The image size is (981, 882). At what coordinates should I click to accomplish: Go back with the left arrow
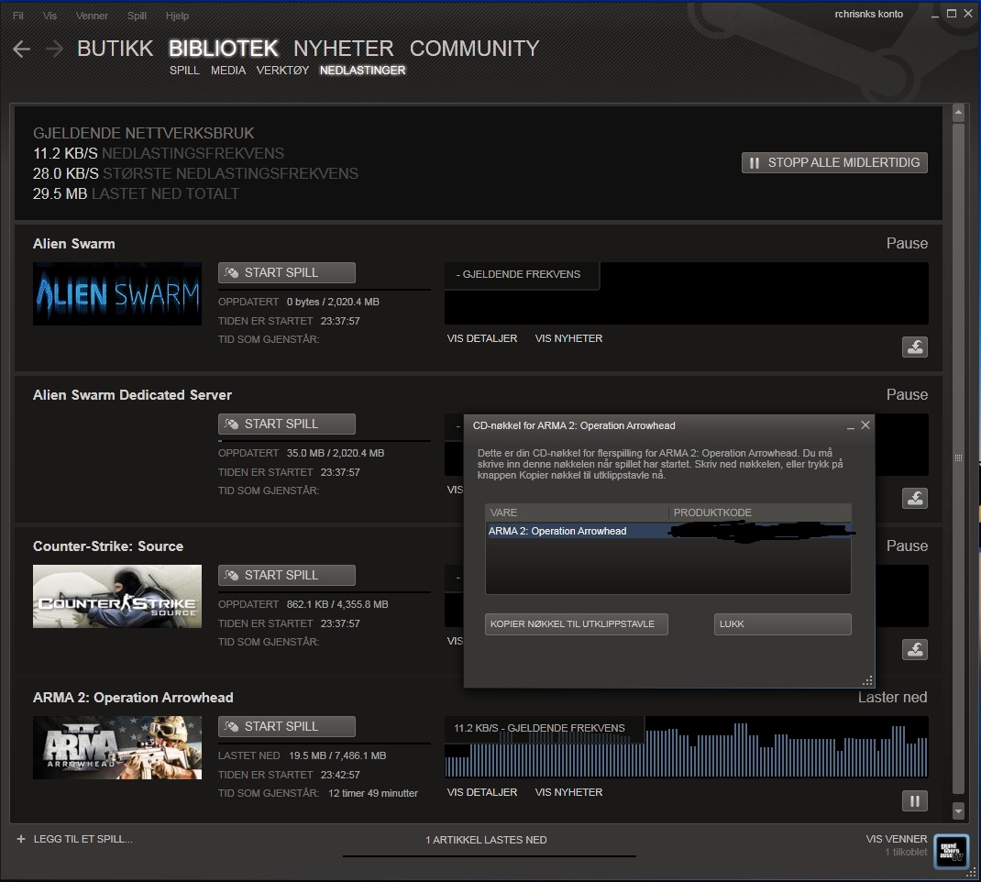pos(21,49)
